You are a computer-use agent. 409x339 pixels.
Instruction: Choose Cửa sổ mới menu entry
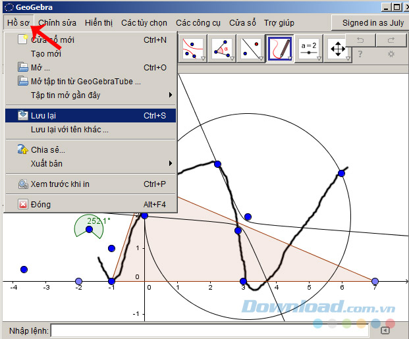coord(90,39)
